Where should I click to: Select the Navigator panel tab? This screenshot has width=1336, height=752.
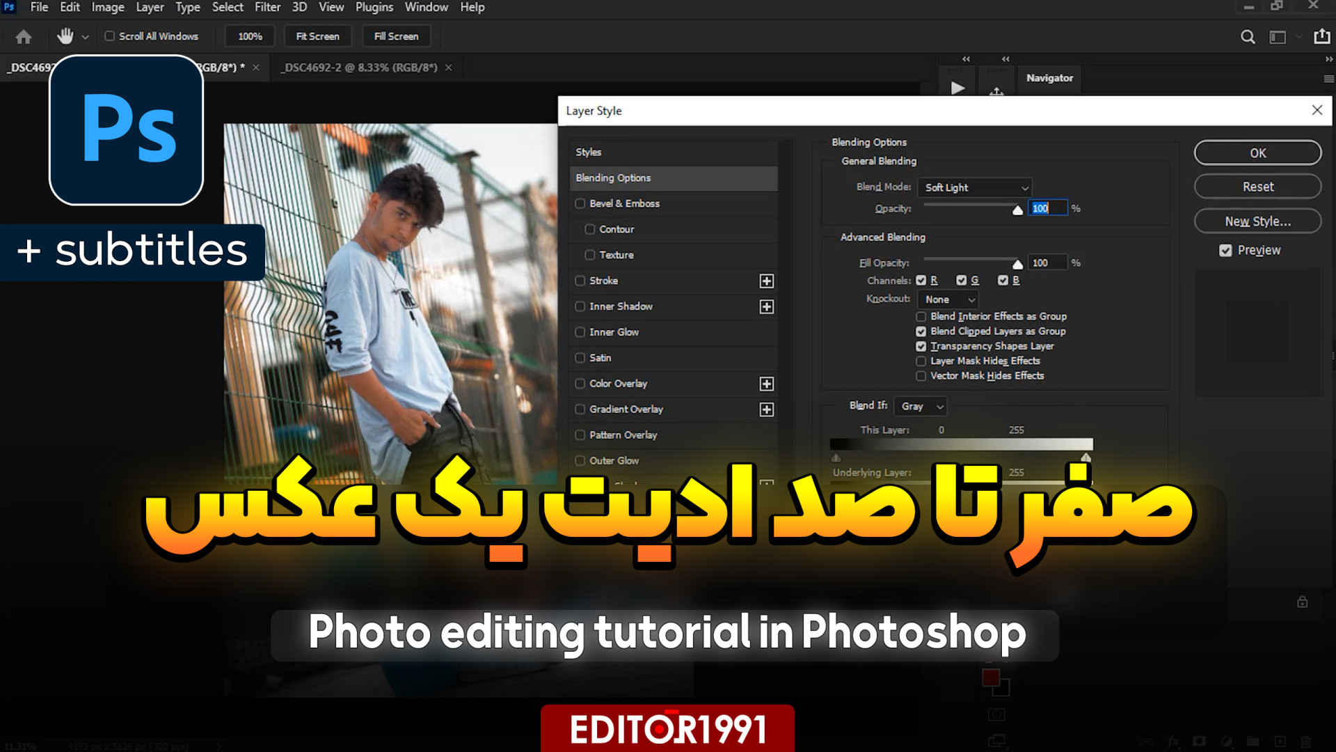[1049, 78]
